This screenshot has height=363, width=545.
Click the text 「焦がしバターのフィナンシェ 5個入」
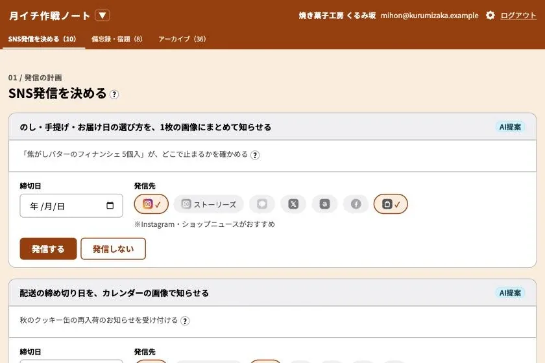click(82, 154)
